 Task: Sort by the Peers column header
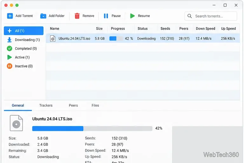184,29
